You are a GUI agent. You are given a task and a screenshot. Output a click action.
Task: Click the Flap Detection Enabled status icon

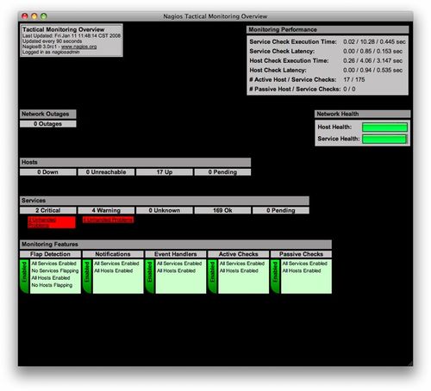tap(24, 276)
